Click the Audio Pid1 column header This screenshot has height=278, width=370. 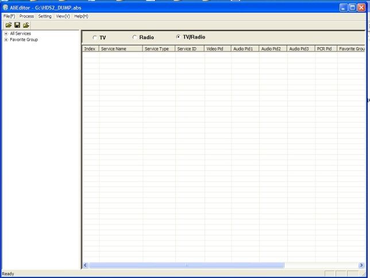coord(245,49)
